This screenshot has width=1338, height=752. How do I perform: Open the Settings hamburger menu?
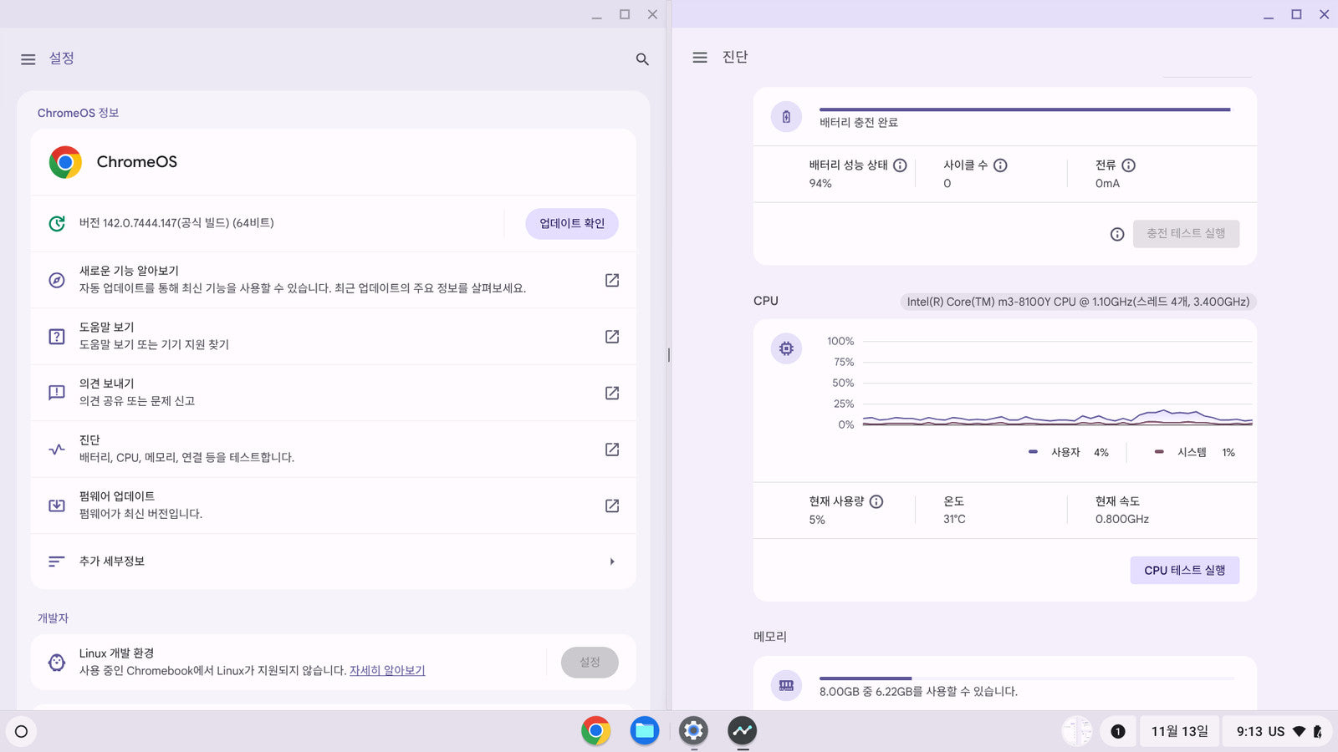28,59
